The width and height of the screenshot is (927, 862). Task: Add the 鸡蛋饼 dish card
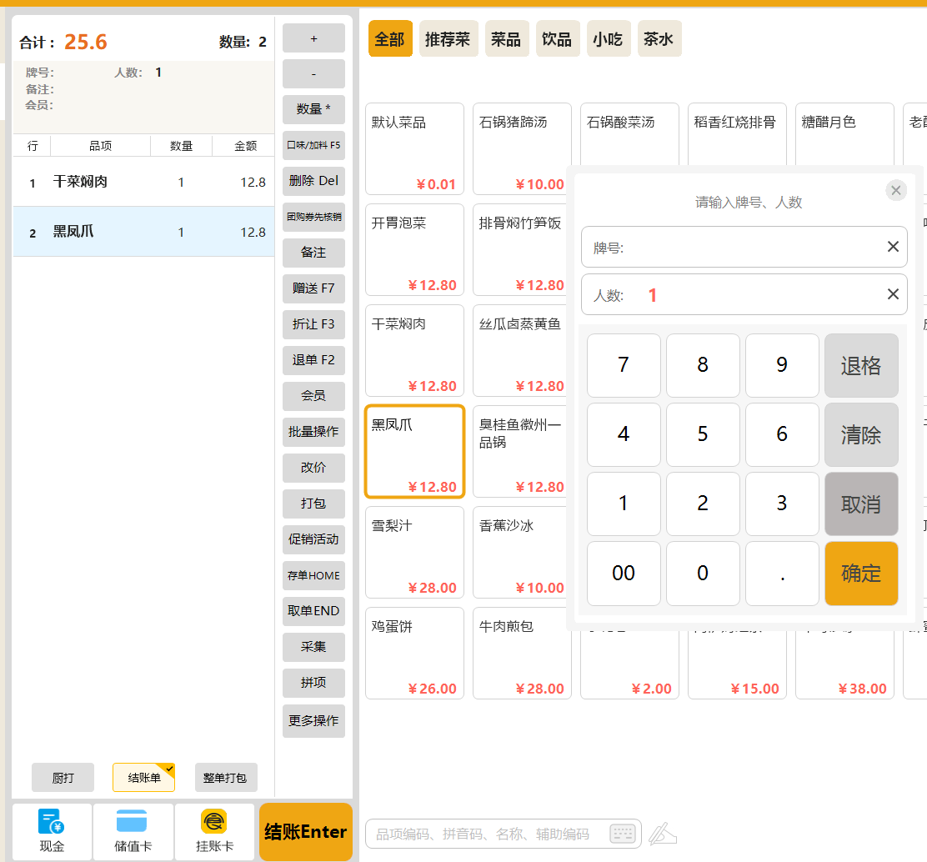(414, 654)
